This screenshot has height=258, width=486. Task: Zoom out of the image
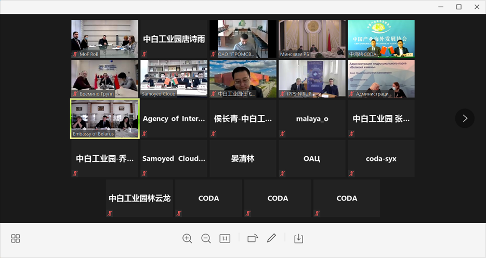click(x=206, y=238)
